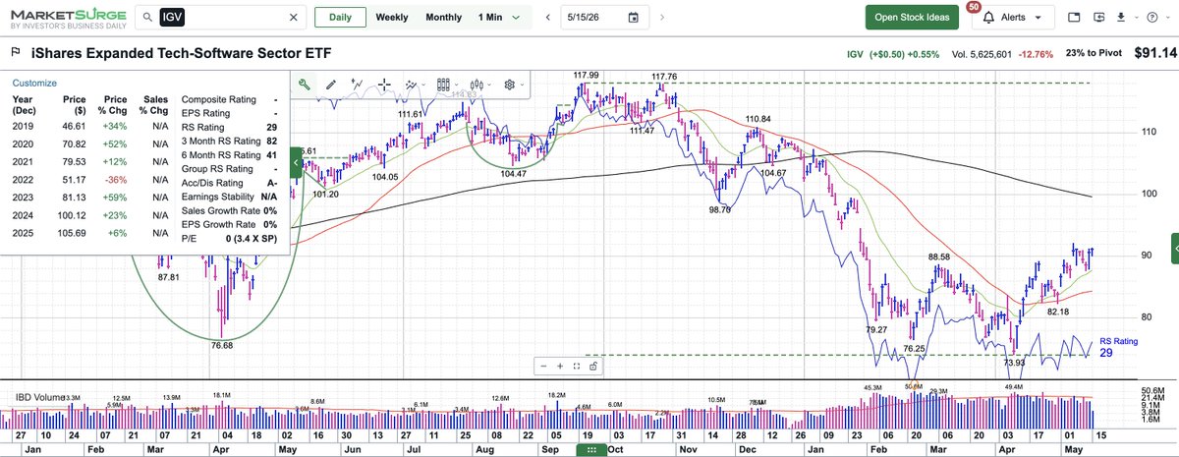The height and width of the screenshot is (457, 1179).
Task: Click the fullscreen chart icon
Action: [577, 367]
